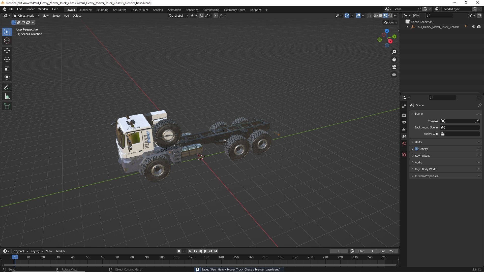The height and width of the screenshot is (272, 484).
Task: Disable Paul_Heavy_Mover_Truck_Chassis in renders
Action: 479,27
